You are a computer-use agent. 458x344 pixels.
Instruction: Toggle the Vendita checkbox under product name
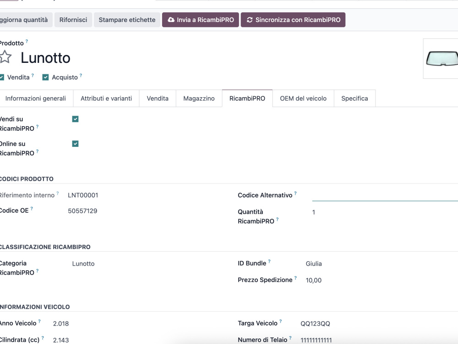click(x=1, y=77)
